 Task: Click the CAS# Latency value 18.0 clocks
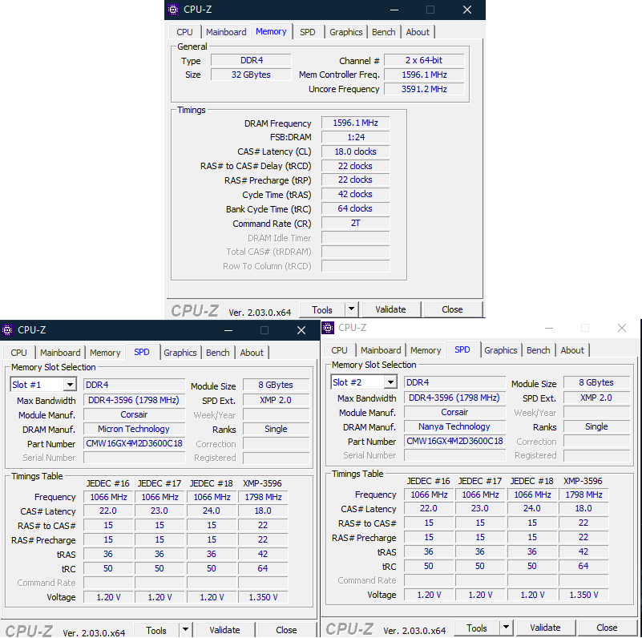[x=355, y=151]
